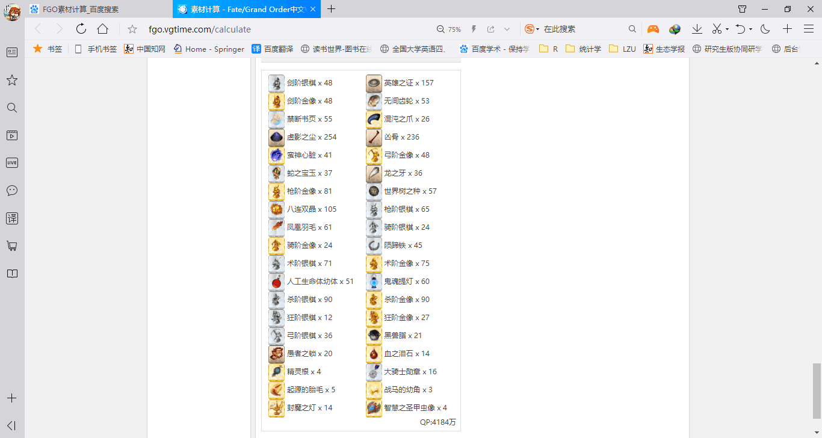The height and width of the screenshot is (438, 822).
Task: Click the search box magnifier icon
Action: pyautogui.click(x=632, y=29)
